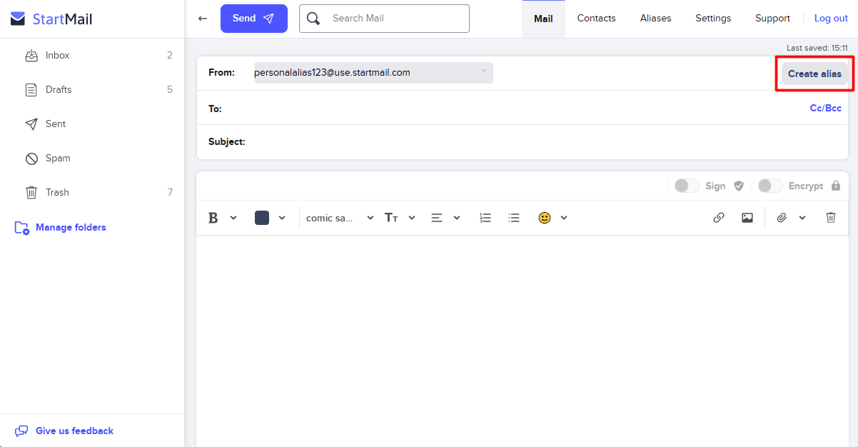This screenshot has width=858, height=447.
Task: Toggle the Sign switch on
Action: pos(687,186)
